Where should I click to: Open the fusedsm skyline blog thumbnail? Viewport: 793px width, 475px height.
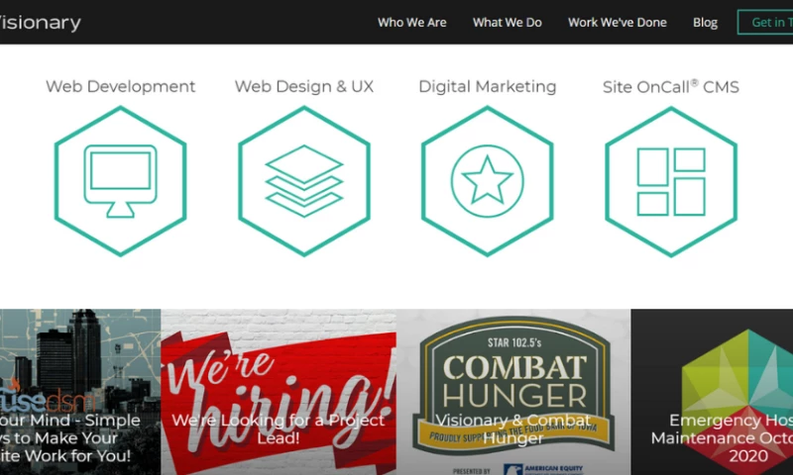click(x=80, y=392)
